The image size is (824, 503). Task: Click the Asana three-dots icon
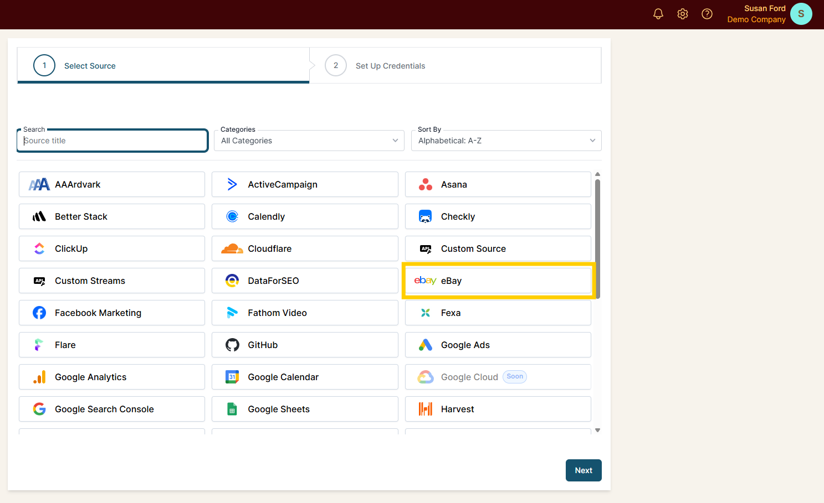point(426,184)
